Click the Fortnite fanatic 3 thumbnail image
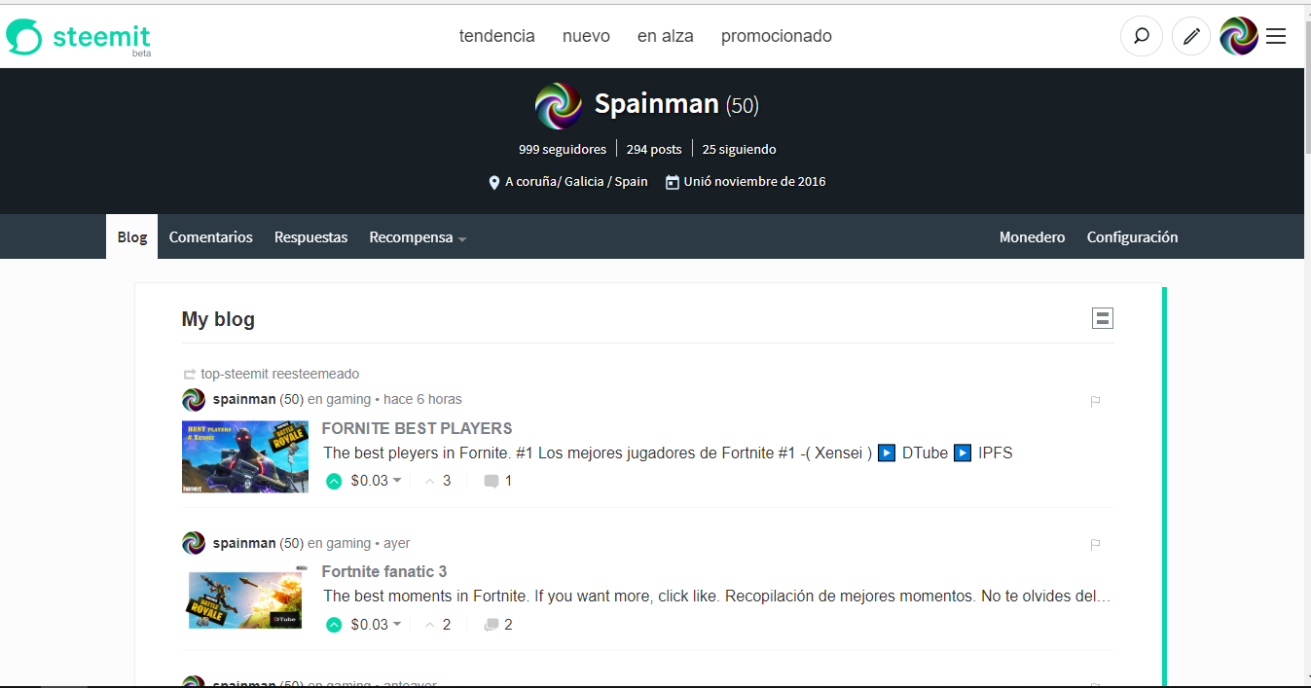The width and height of the screenshot is (1311, 688). [x=244, y=600]
